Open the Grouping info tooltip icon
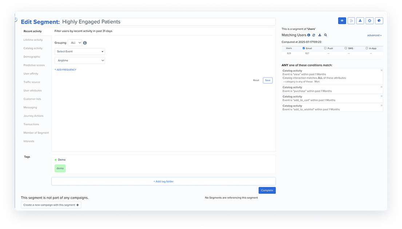The image size is (402, 229). [85, 43]
